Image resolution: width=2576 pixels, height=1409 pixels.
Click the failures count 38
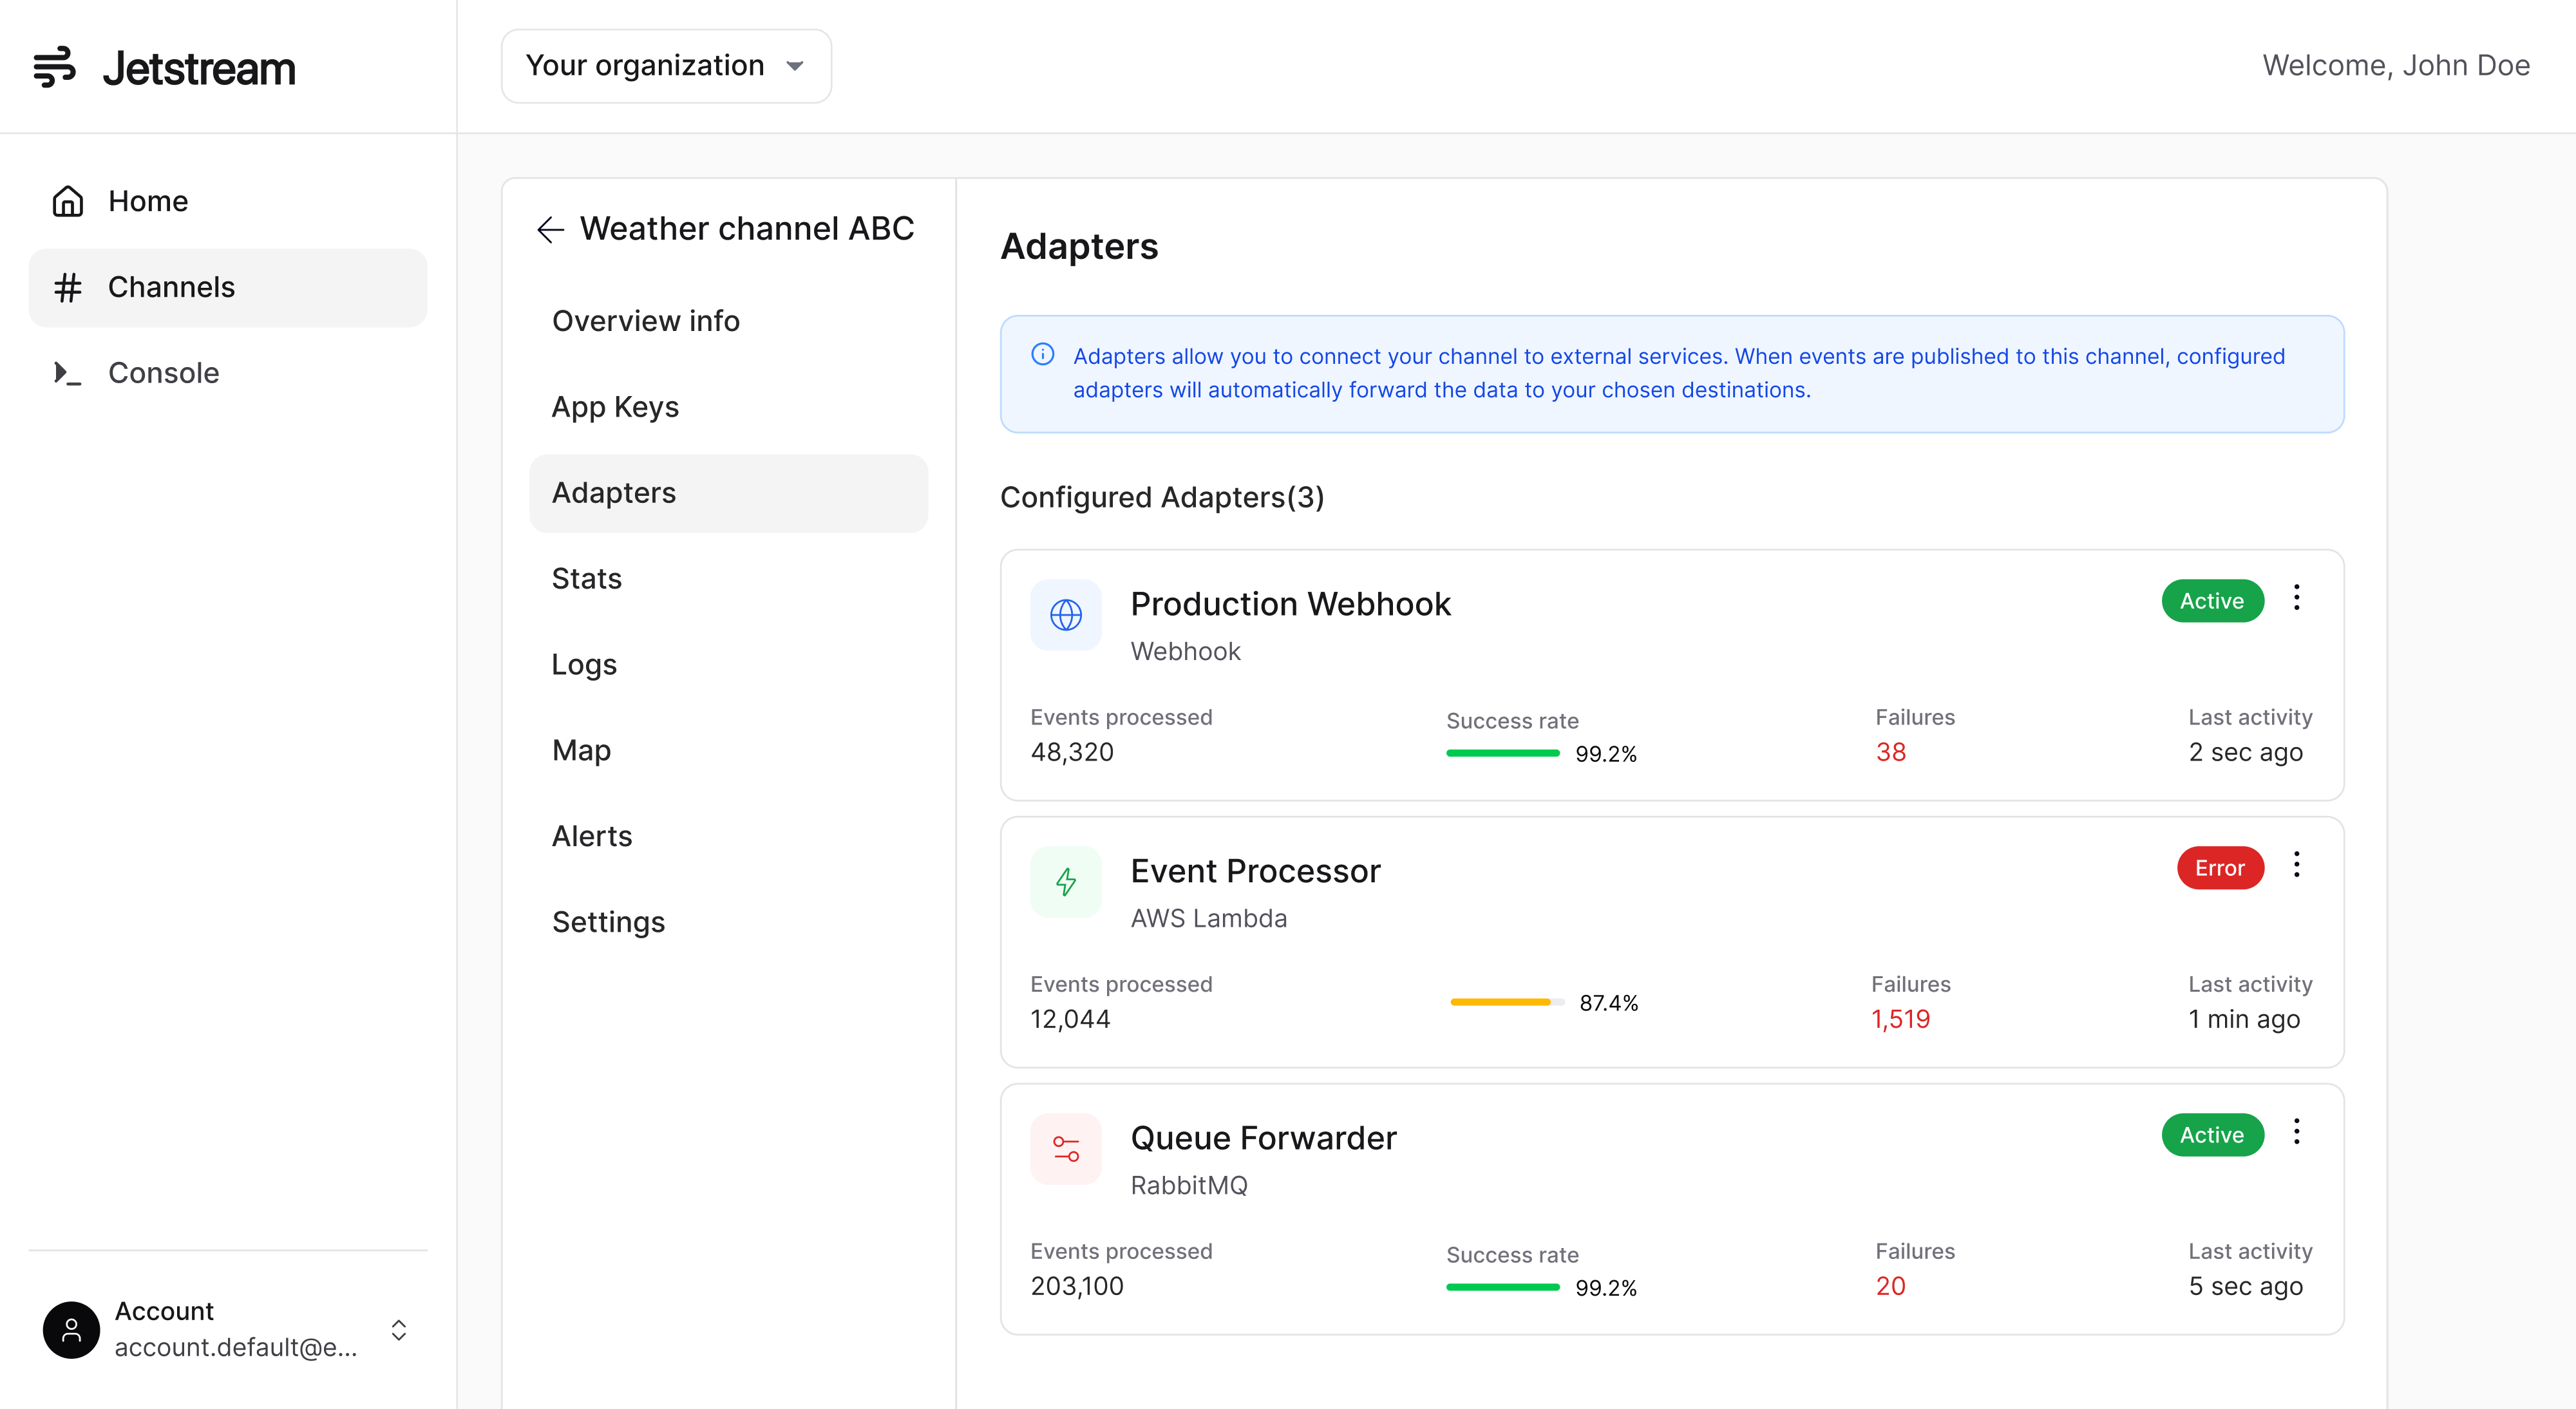[1890, 752]
